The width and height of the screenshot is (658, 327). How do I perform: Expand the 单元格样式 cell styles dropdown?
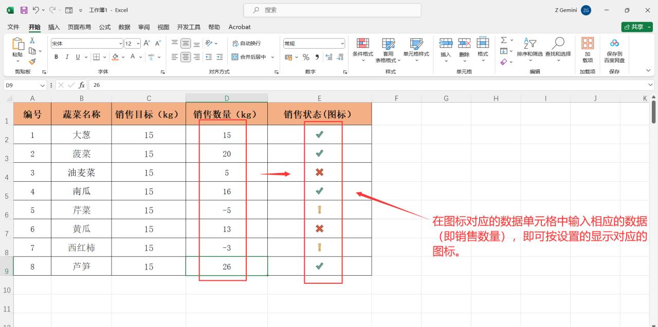tap(416, 50)
